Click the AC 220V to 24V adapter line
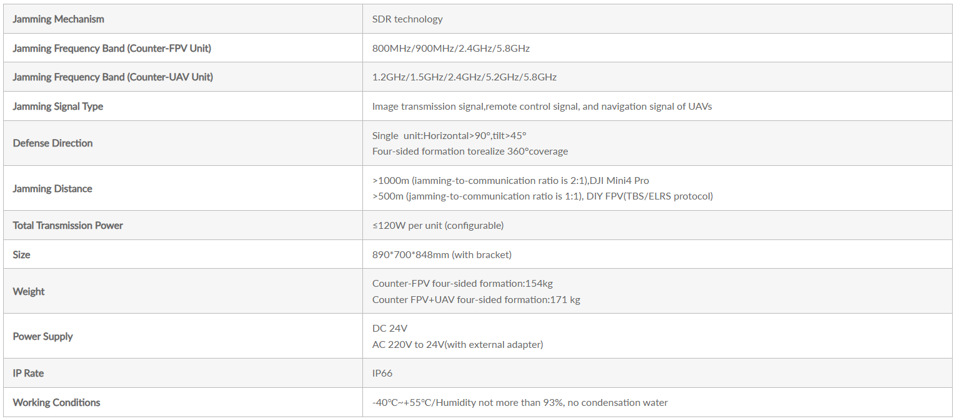 coord(457,345)
